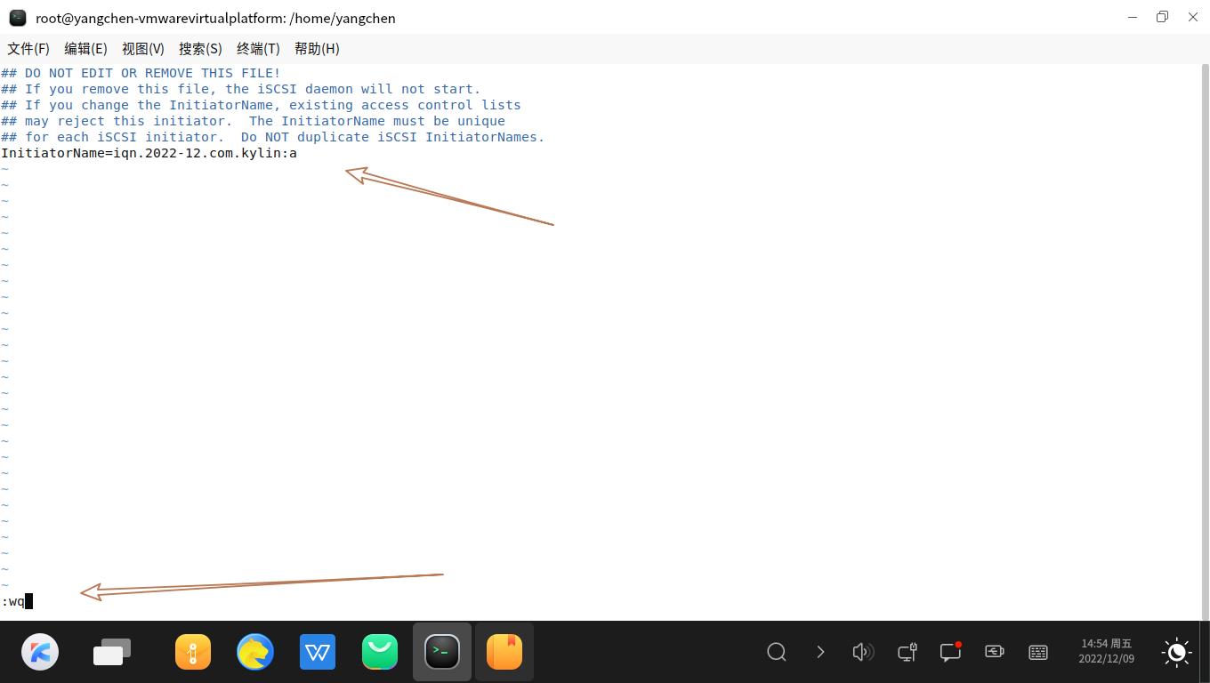This screenshot has width=1210, height=683.
Task: Select the active terminal taskbar icon
Action: [x=442, y=652]
